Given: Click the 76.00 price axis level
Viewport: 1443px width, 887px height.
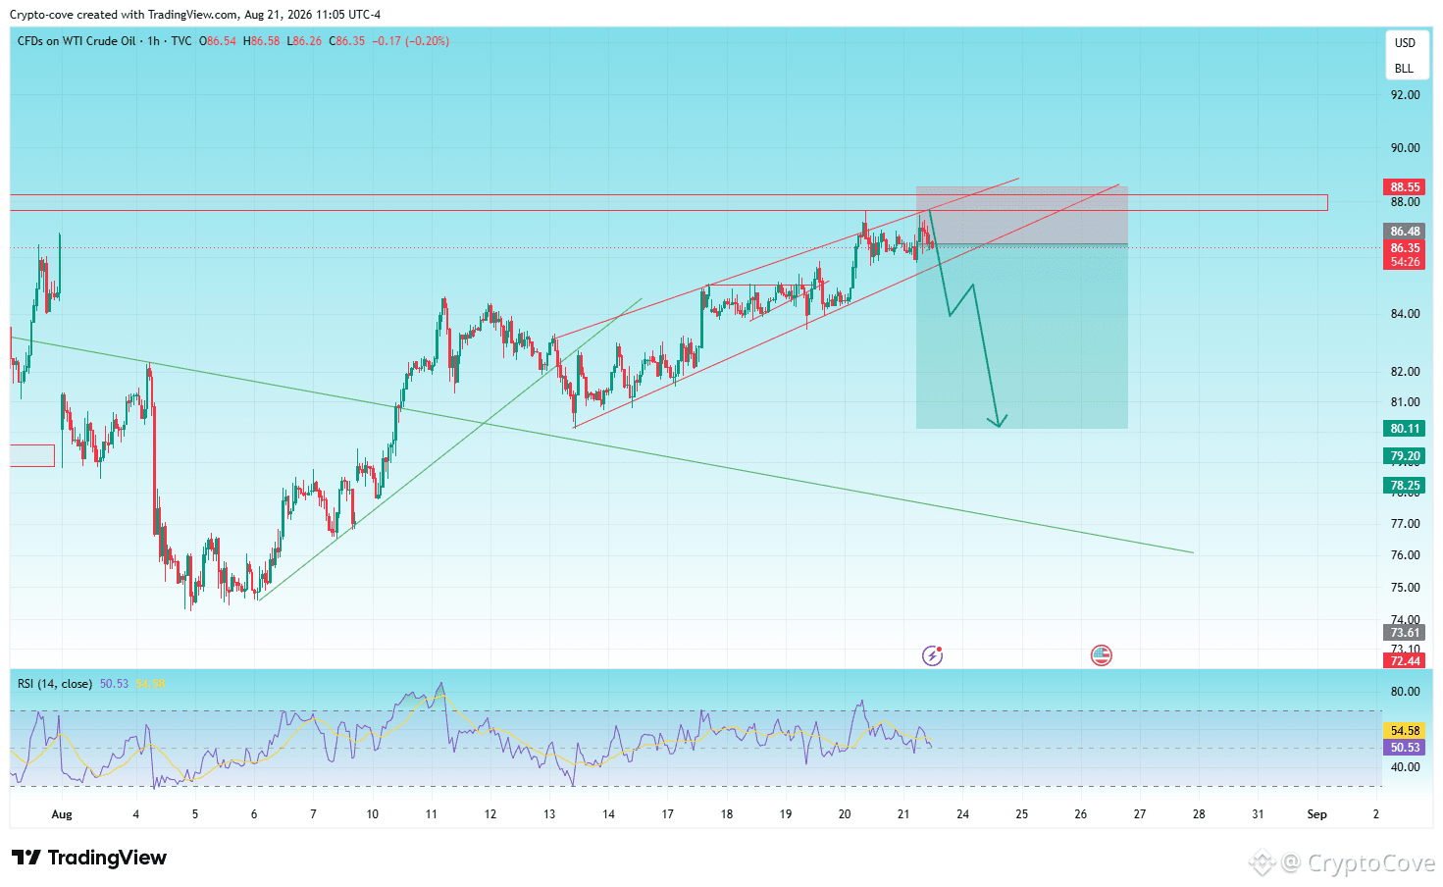Looking at the screenshot, I should (x=1405, y=555).
